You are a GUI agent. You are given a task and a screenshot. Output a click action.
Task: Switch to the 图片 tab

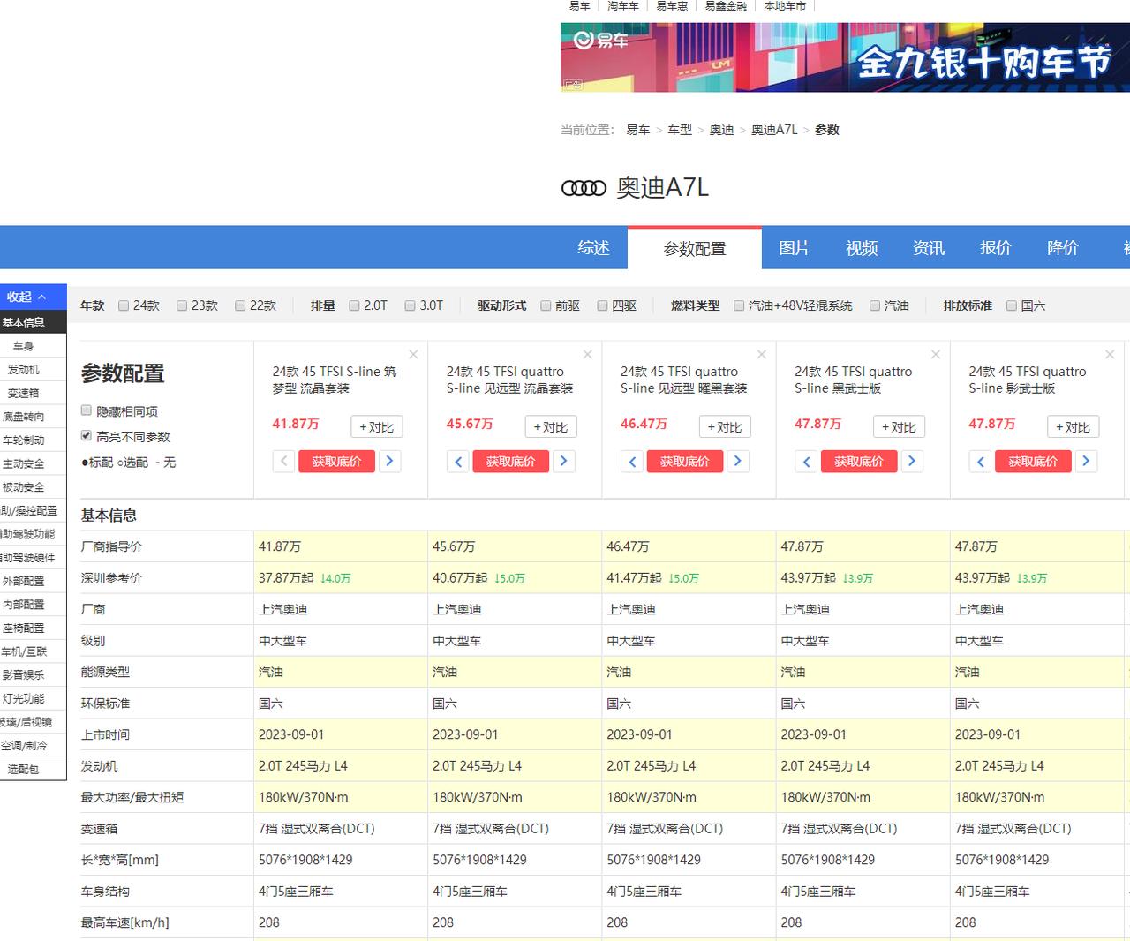795,248
